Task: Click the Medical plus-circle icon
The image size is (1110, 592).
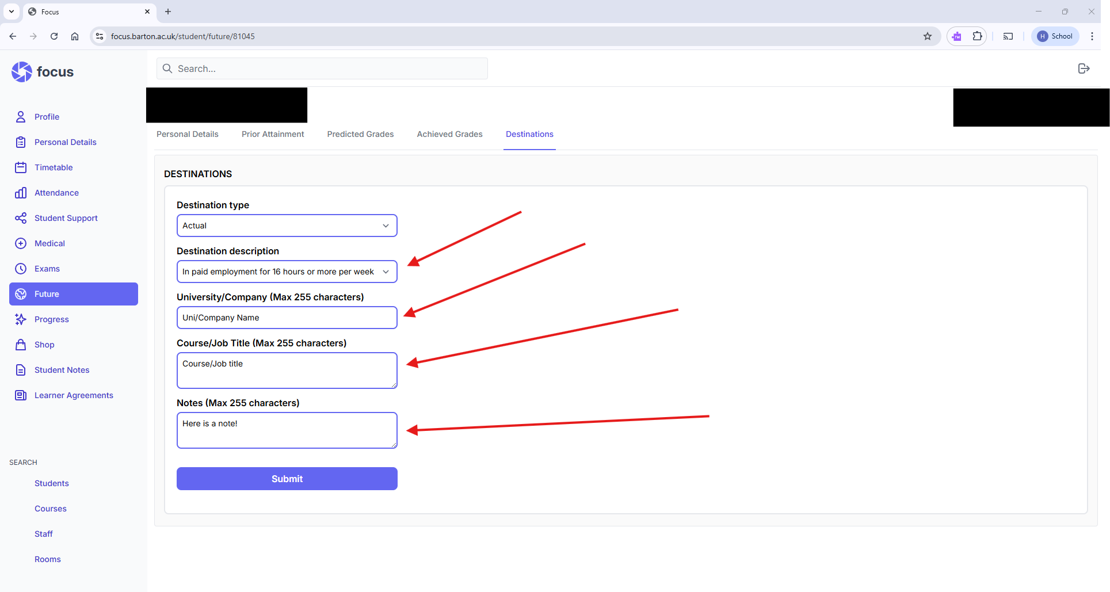Action: 21,243
